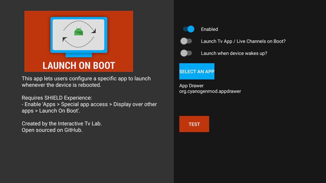Image resolution: width=326 pixels, height=183 pixels.
Task: Click the "LAUNCH ON BOOT" title text
Action: (x=78, y=65)
